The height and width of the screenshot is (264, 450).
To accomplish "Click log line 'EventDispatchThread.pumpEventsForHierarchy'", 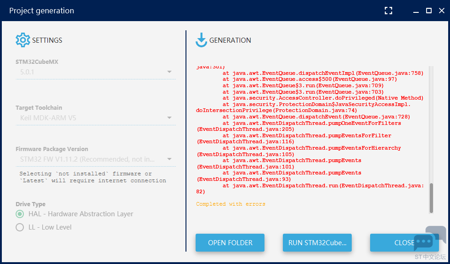I will 312,148.
